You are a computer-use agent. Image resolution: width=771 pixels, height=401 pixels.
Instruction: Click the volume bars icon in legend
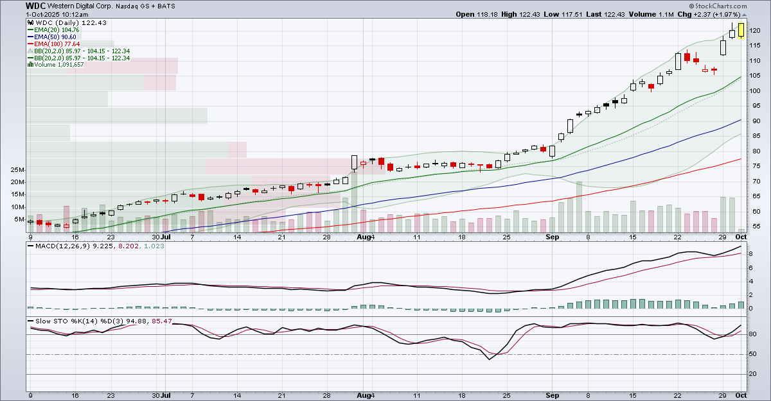point(30,64)
